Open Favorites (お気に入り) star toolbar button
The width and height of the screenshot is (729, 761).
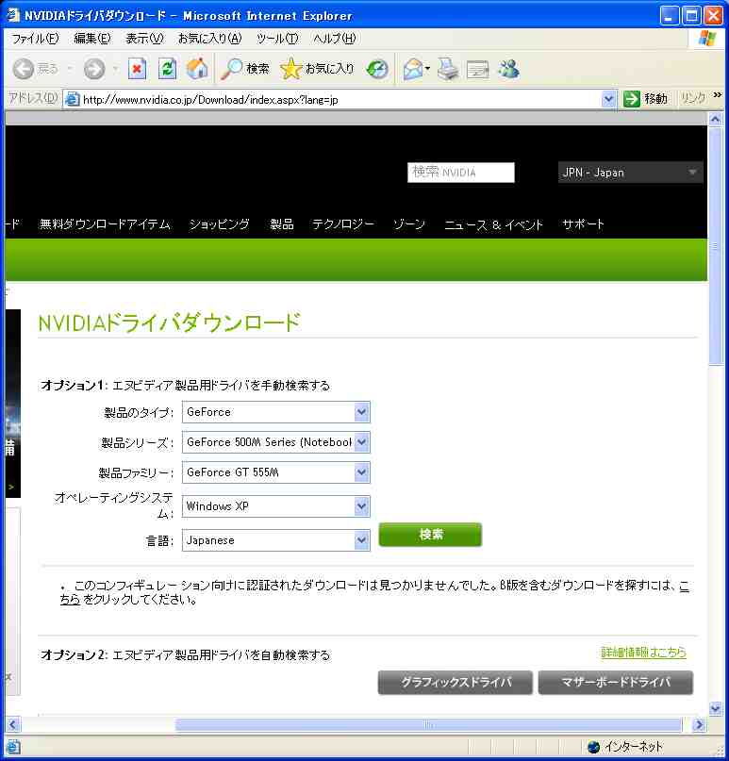pos(318,69)
